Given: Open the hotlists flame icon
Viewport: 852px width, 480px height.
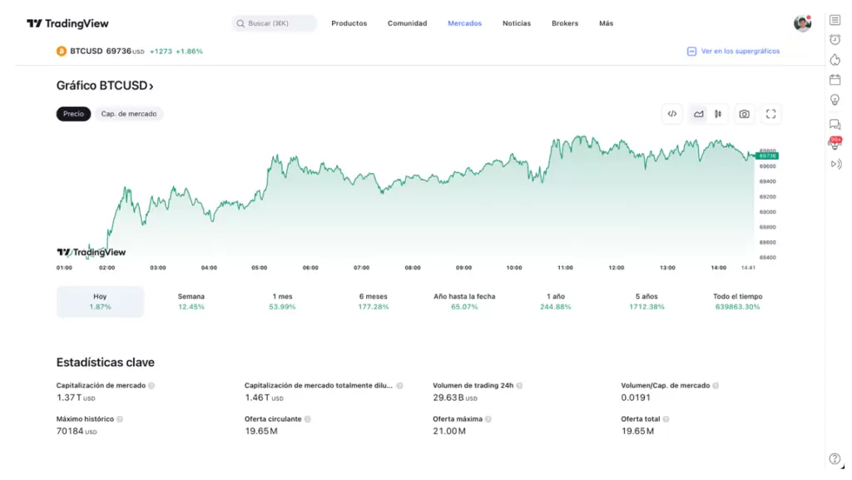Looking at the screenshot, I should 835,60.
